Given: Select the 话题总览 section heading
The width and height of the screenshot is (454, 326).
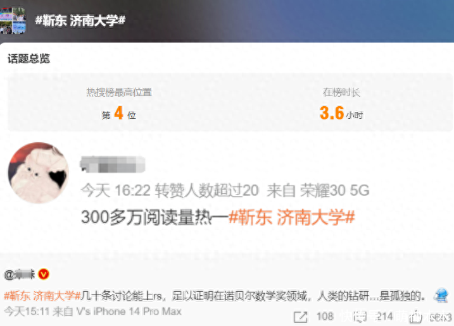Looking at the screenshot, I should point(28,59).
